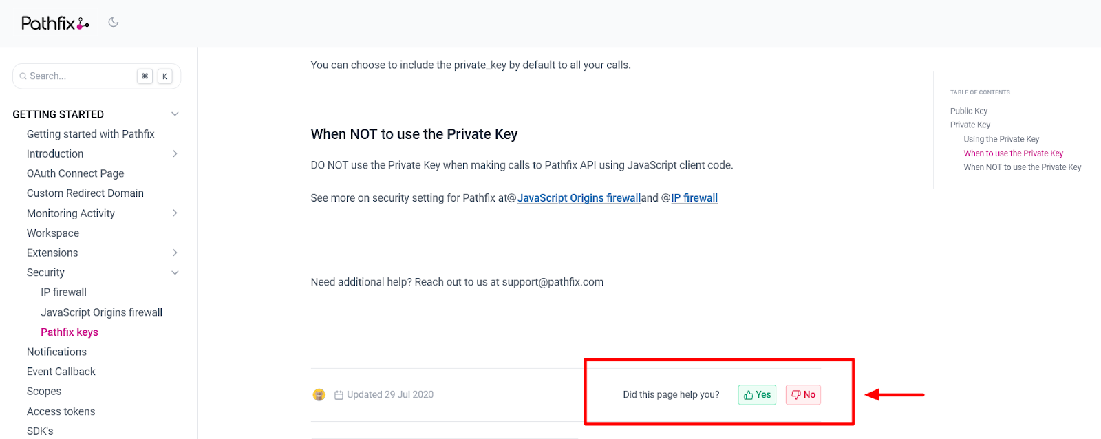
Task: Click the calendar icon beside updated date
Action: (x=339, y=395)
